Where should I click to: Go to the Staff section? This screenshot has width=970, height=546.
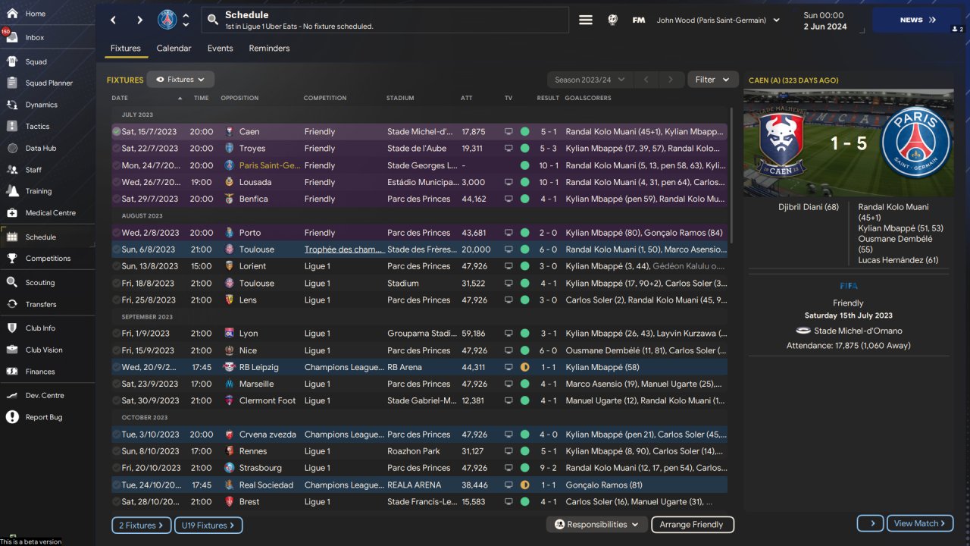coord(33,170)
